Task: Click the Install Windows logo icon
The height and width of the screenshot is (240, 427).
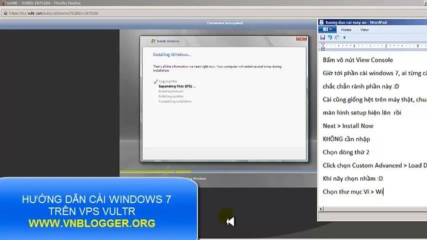Action: 153,41
